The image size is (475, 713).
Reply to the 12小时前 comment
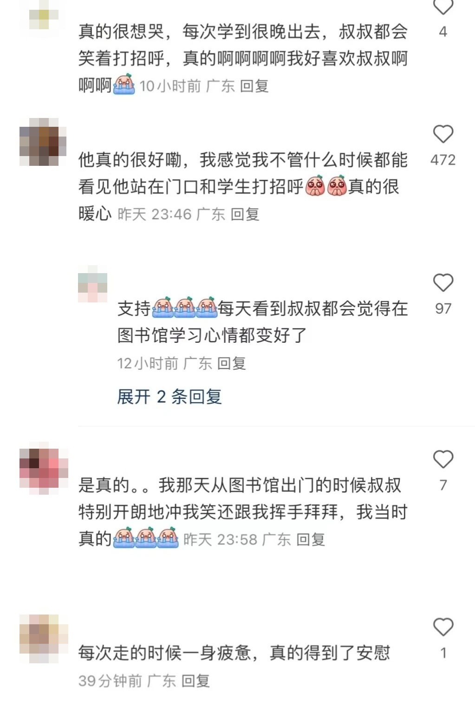pos(231,363)
